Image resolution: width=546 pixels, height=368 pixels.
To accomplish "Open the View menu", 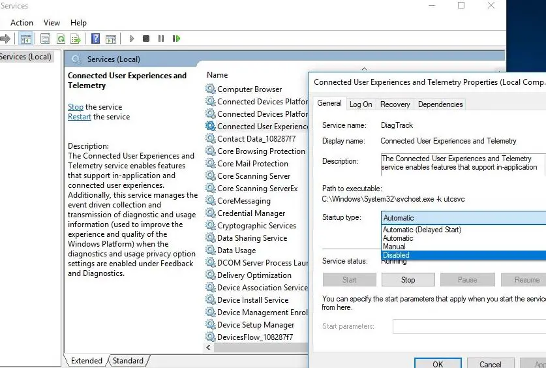I will 52,23.
